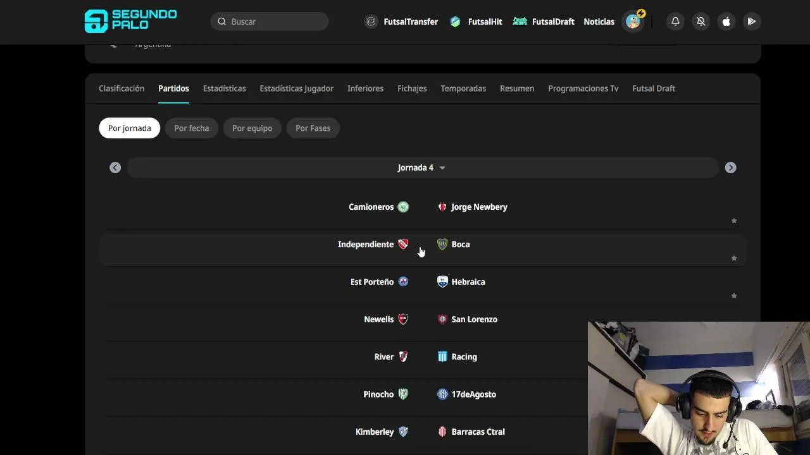Open the Futsal Draft tab
This screenshot has width=810, height=455.
pyautogui.click(x=654, y=88)
